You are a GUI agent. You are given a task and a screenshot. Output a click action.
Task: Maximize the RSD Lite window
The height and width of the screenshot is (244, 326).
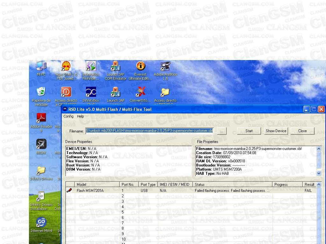point(314,109)
